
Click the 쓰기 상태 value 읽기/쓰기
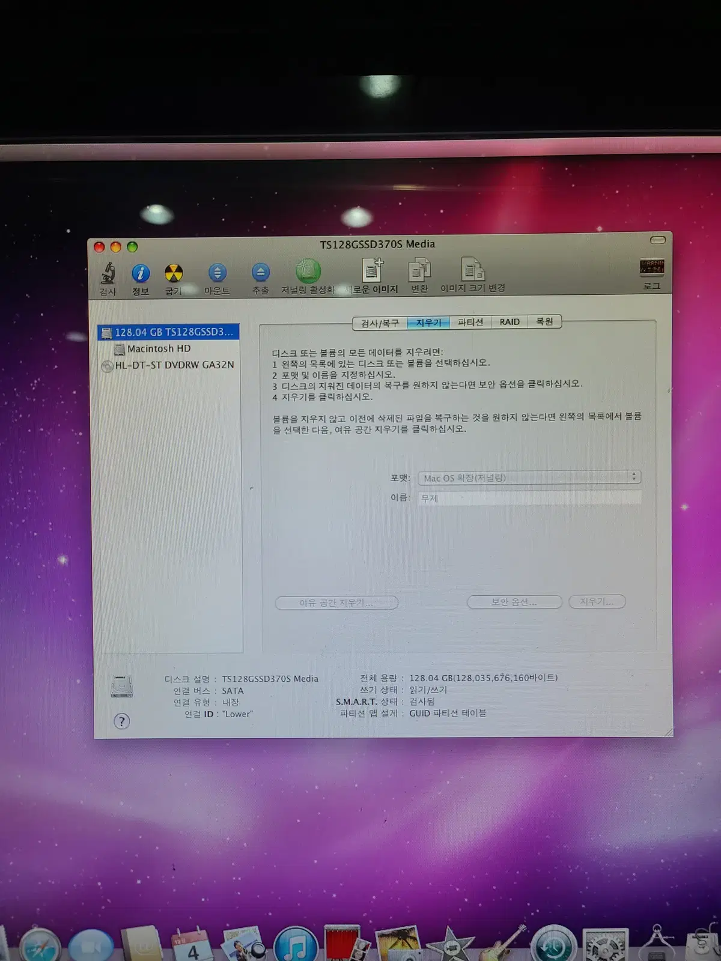click(428, 690)
